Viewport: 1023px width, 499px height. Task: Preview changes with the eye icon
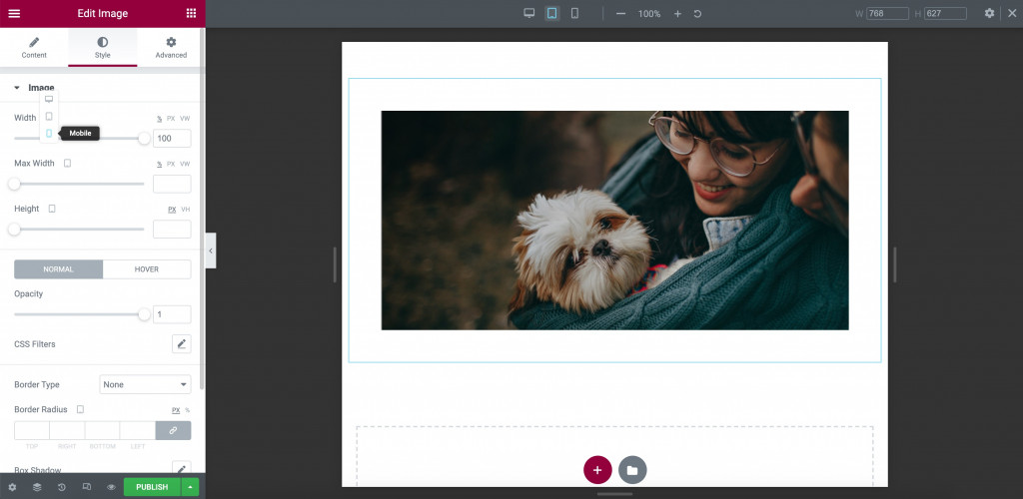[111, 487]
